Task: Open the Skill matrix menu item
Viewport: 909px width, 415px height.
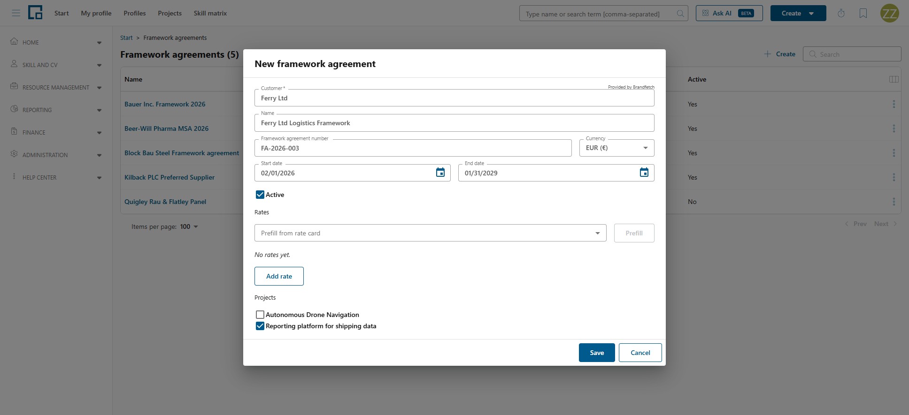Action: click(210, 13)
